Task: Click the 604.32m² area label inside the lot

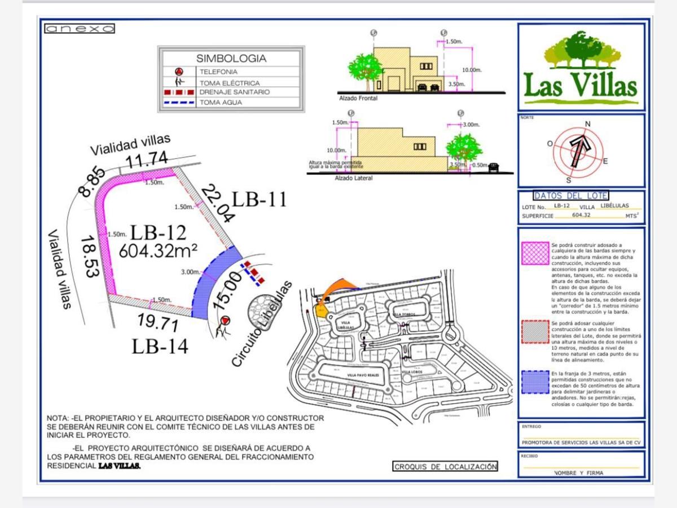Action: click(158, 251)
